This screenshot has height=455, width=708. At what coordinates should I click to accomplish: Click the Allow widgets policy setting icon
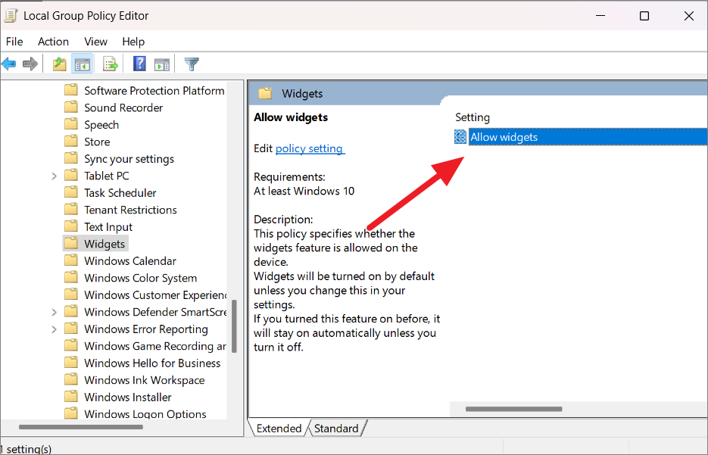[x=460, y=137]
